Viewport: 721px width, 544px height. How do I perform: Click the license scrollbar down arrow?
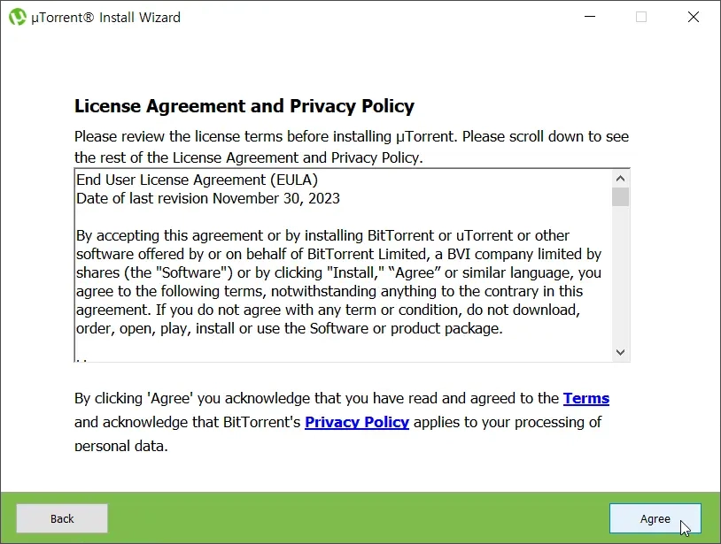(x=620, y=352)
